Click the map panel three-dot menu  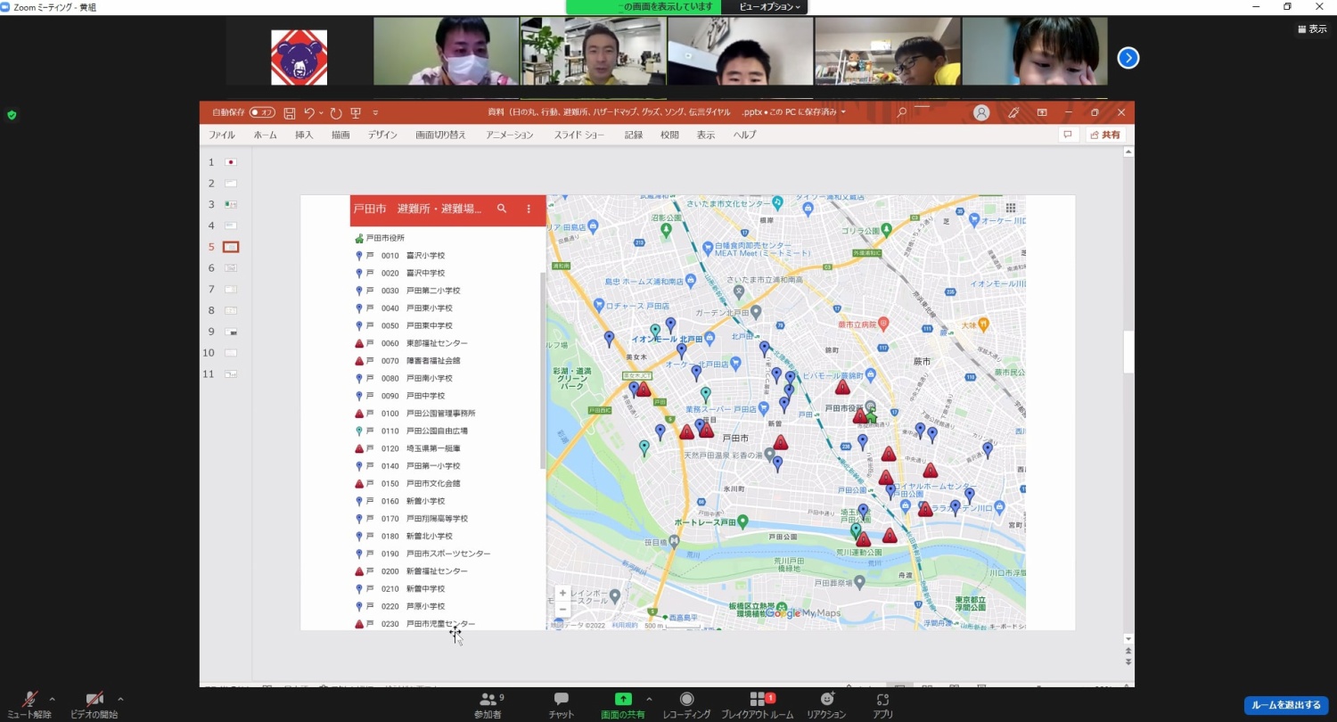click(x=529, y=209)
